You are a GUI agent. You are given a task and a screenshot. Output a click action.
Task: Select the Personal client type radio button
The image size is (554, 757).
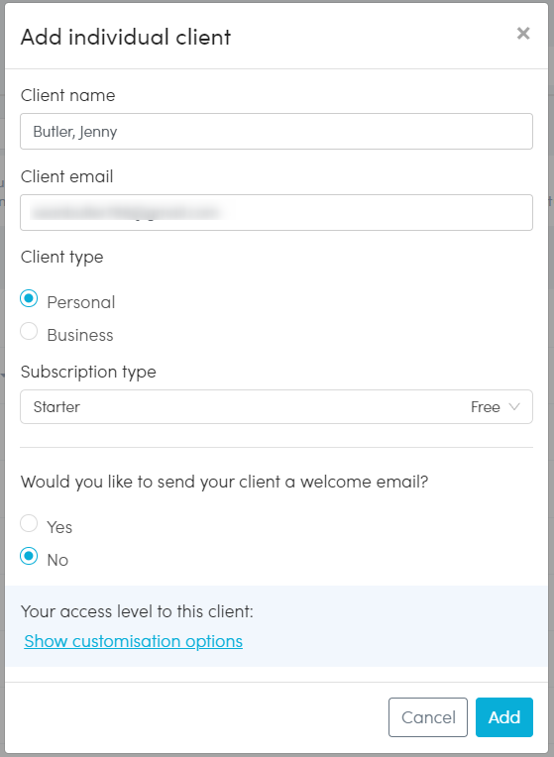[x=29, y=298]
